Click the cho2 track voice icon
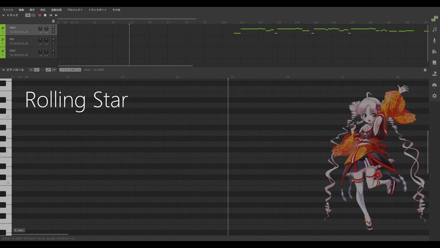440x248 pixels. click(x=3, y=51)
